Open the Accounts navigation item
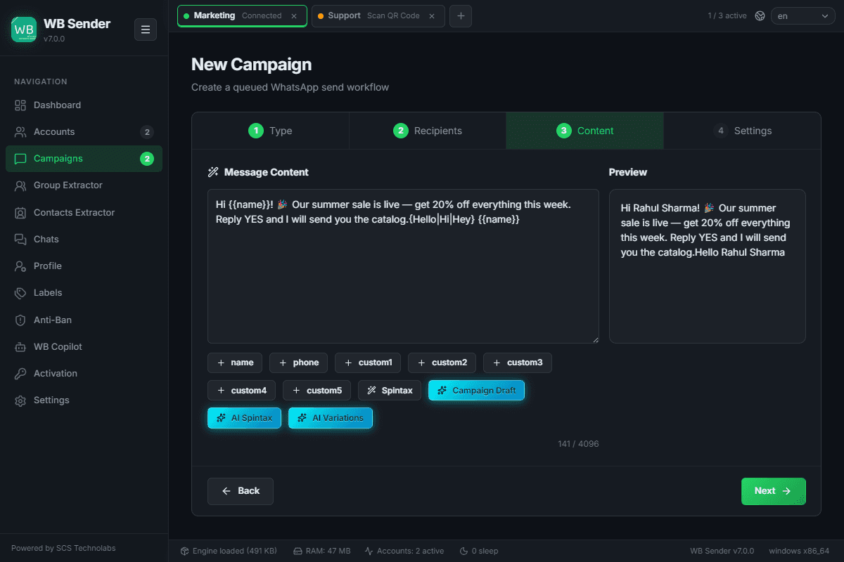The image size is (844, 562). click(84, 132)
